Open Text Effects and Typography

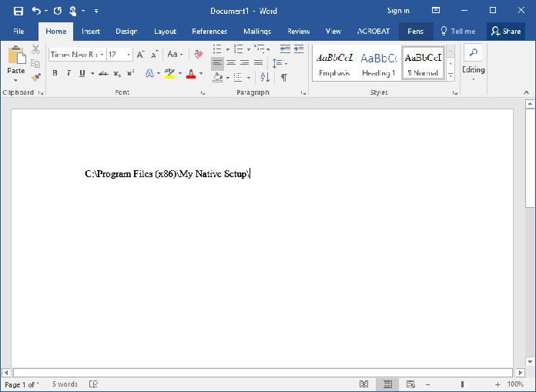tap(149, 73)
